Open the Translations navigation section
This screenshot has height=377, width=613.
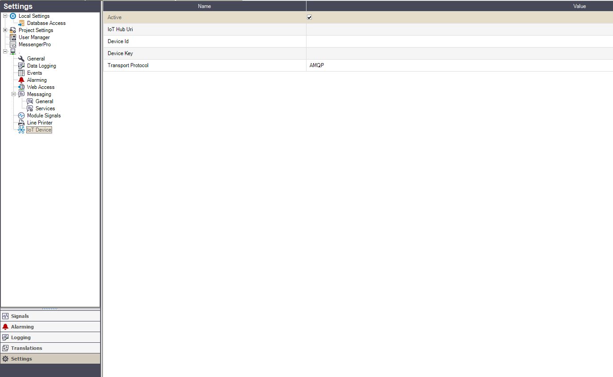pos(50,348)
